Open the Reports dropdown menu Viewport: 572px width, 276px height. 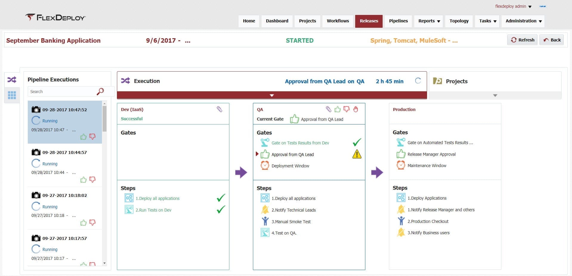tap(429, 21)
